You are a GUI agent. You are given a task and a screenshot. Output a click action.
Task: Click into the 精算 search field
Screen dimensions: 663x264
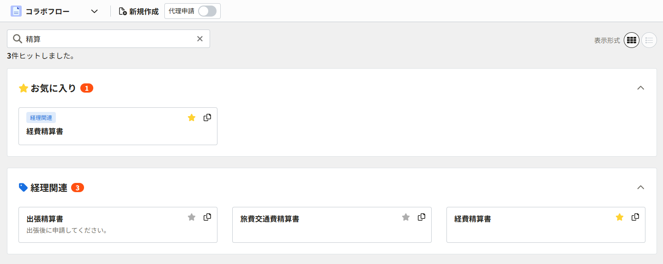108,39
